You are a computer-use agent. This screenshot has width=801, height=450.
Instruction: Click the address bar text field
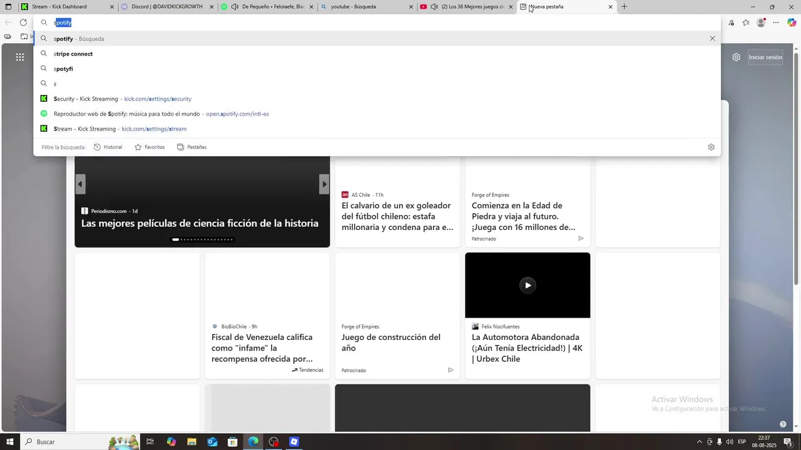[x=375, y=22]
